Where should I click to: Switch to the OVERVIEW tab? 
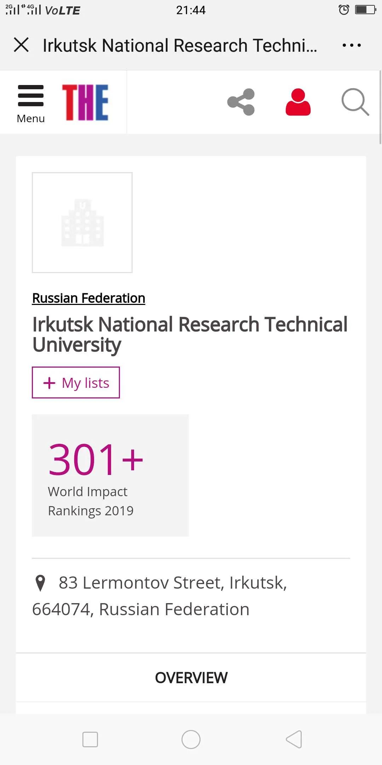coord(191,678)
